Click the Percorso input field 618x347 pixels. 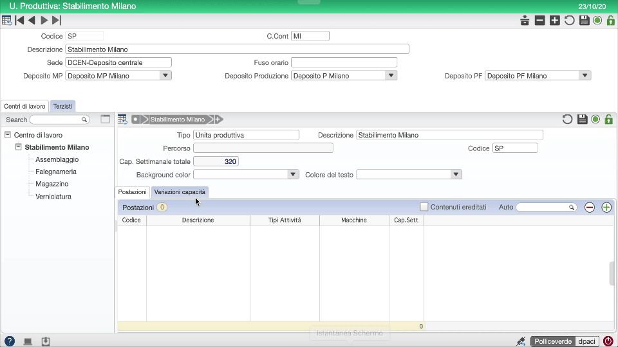tap(263, 148)
